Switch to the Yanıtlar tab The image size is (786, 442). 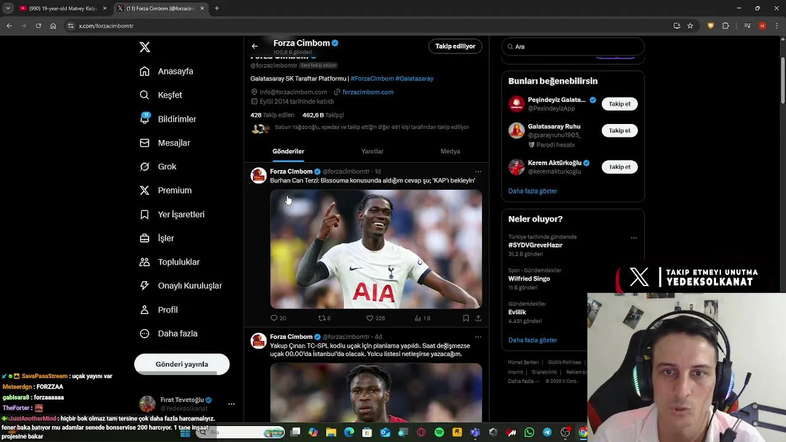pyautogui.click(x=372, y=152)
